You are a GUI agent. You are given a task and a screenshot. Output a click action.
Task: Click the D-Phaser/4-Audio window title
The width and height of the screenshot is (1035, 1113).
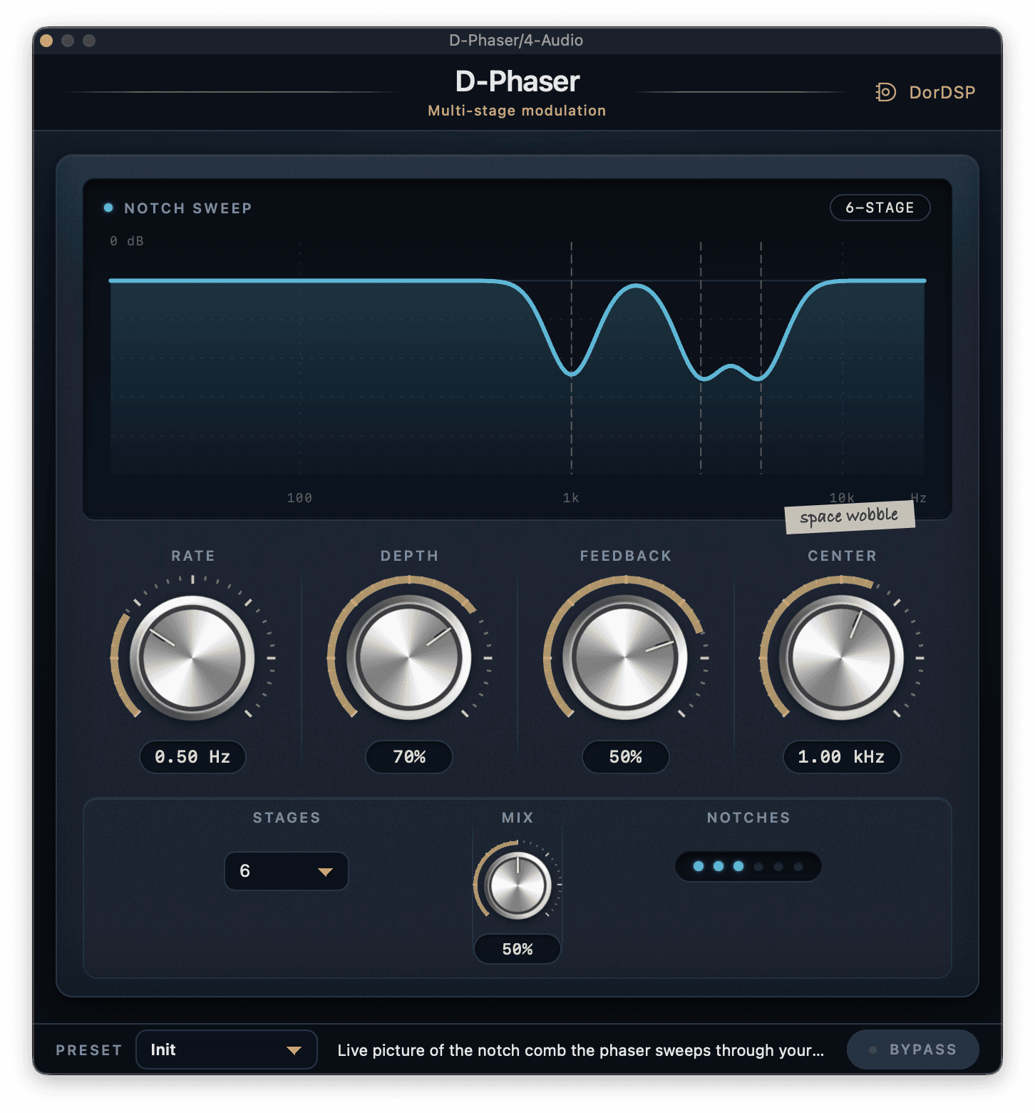click(x=516, y=41)
